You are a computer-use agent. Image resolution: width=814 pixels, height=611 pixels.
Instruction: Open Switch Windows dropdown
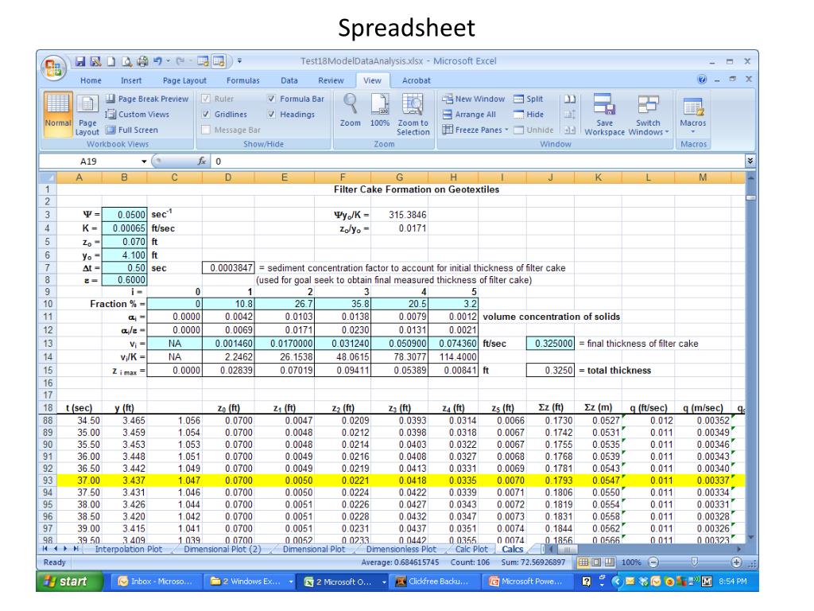click(649, 115)
